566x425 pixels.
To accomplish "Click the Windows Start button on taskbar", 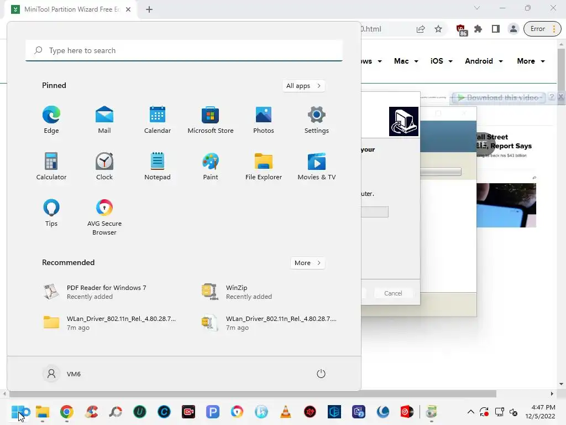I will point(18,412).
